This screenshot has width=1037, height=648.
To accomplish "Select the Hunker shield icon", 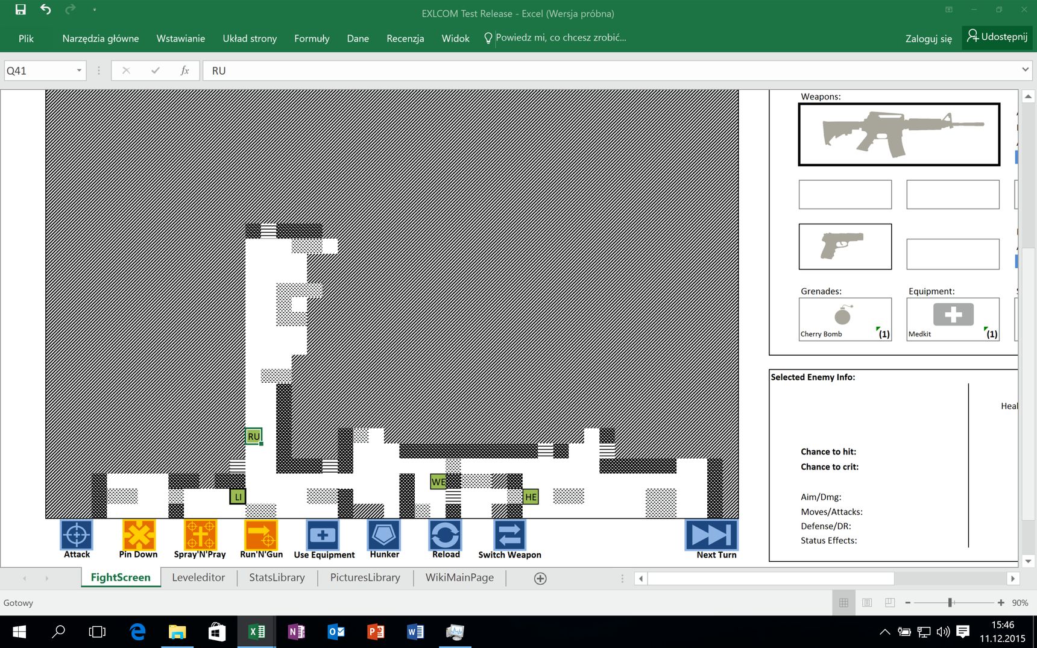I will tap(384, 535).
